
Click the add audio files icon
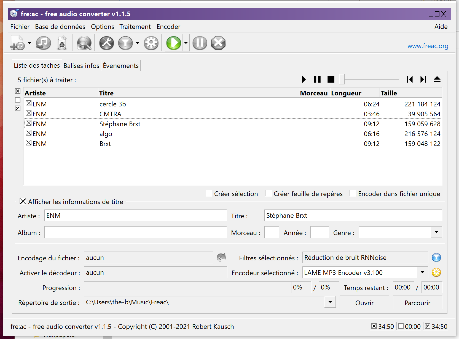click(x=17, y=43)
